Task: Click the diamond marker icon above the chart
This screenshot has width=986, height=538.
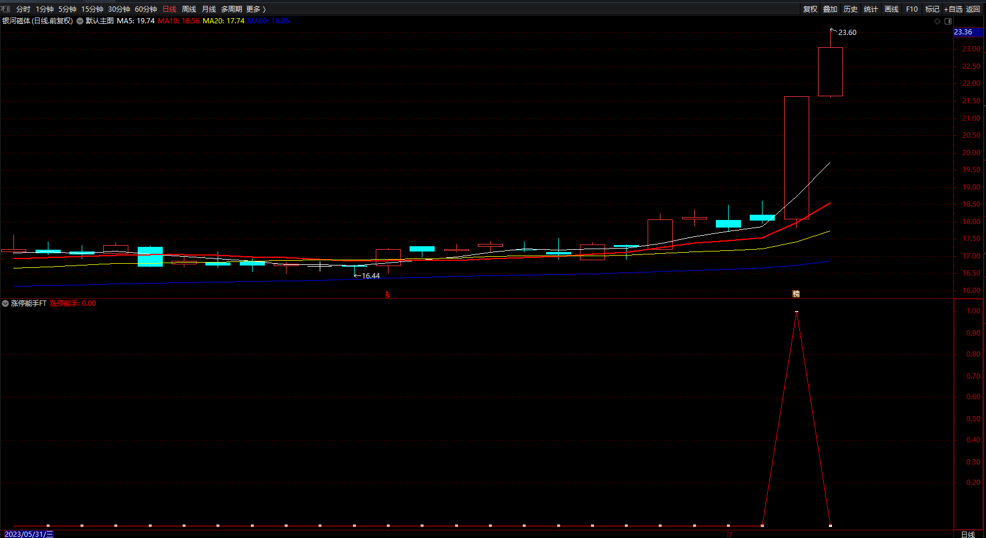Action: [x=938, y=21]
